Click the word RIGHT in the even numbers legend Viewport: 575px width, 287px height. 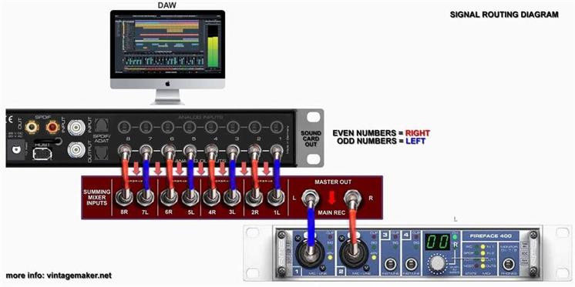click(417, 132)
